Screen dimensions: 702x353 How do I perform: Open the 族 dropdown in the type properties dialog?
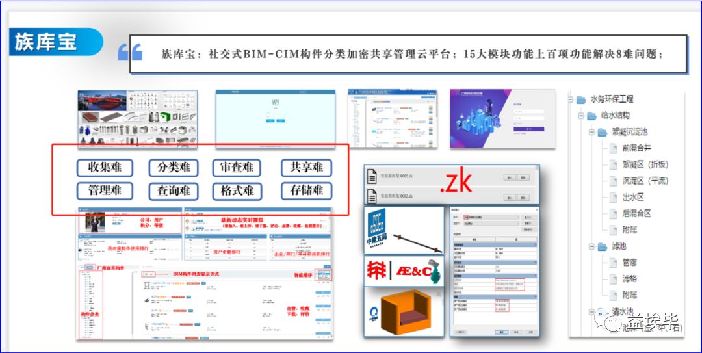[491, 217]
